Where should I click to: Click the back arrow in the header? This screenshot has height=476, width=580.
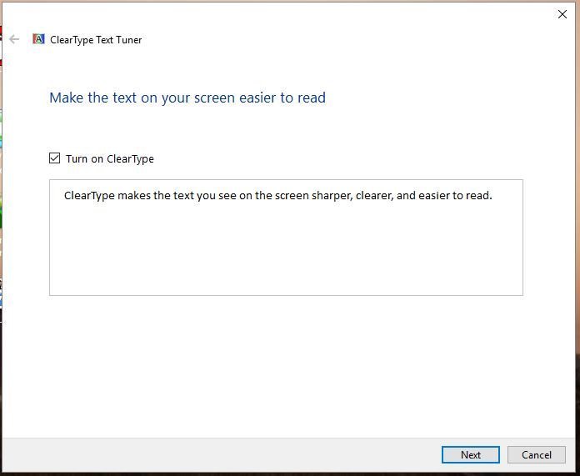14,39
